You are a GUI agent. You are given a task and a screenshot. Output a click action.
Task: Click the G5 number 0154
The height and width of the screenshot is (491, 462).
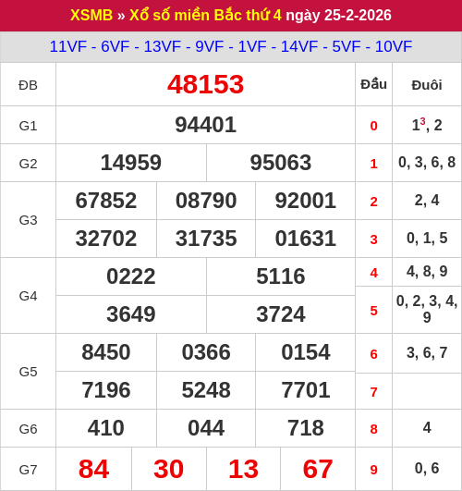306,352
